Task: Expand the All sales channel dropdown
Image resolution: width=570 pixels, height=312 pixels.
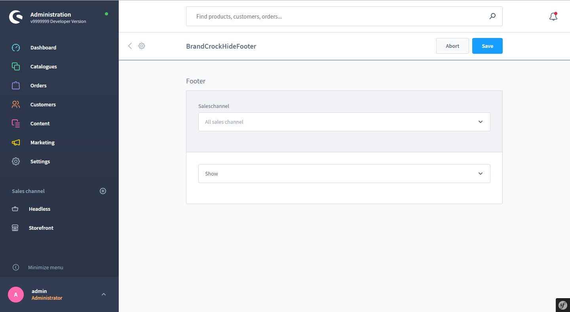Action: pos(344,122)
